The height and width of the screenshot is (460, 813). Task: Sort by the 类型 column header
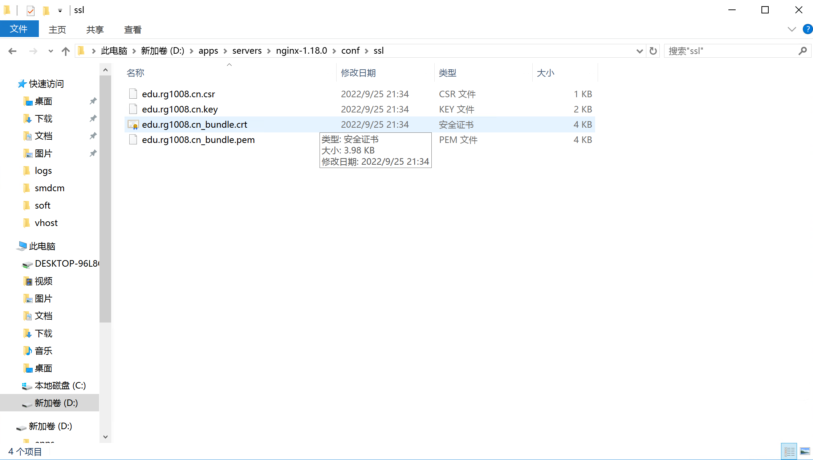(483, 73)
